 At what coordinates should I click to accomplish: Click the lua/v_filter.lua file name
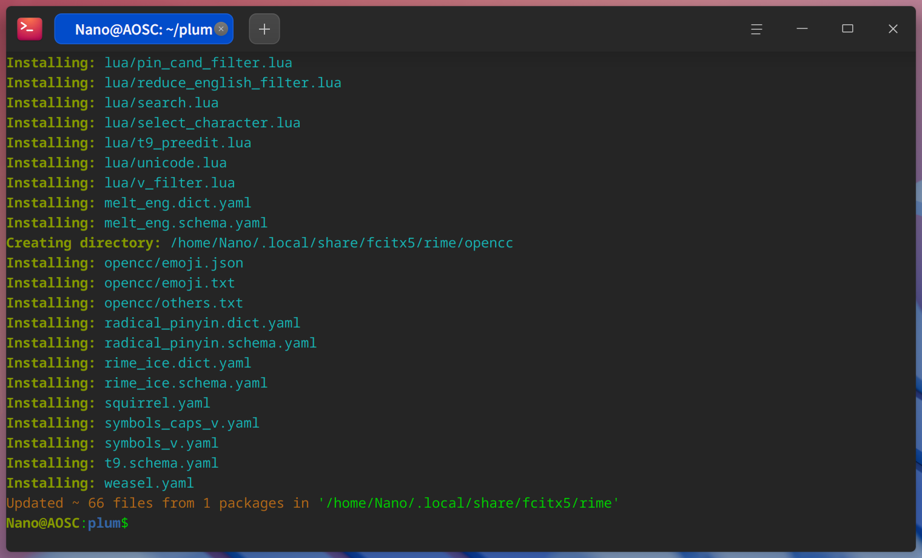pos(169,183)
